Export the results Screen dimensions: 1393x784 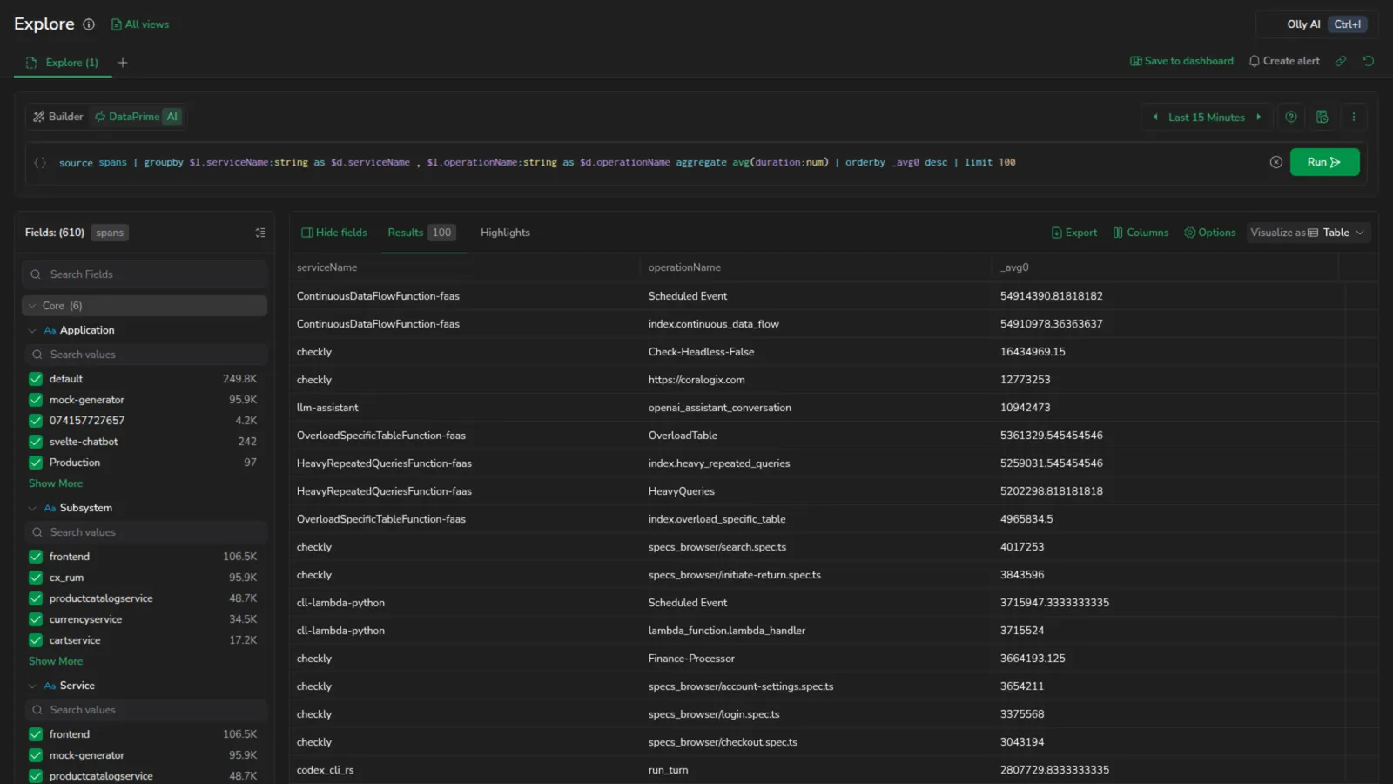pos(1074,233)
